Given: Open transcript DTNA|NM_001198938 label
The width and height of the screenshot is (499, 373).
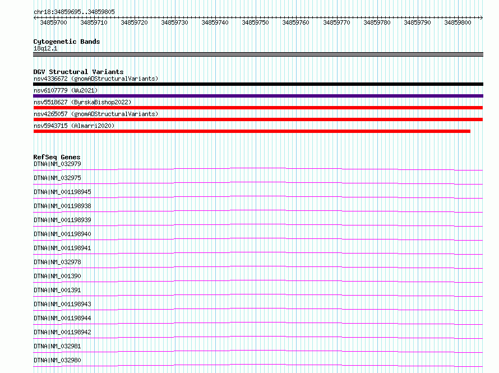Looking at the screenshot, I should [x=62, y=206].
